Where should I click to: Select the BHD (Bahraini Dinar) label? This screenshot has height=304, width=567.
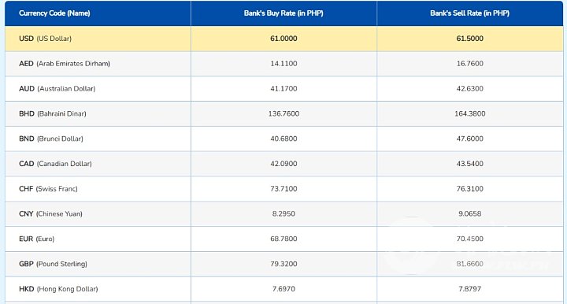[x=53, y=113]
